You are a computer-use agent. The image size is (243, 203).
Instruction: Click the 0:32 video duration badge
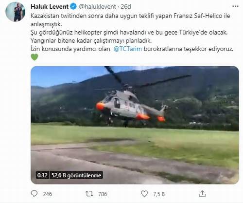[42, 175]
